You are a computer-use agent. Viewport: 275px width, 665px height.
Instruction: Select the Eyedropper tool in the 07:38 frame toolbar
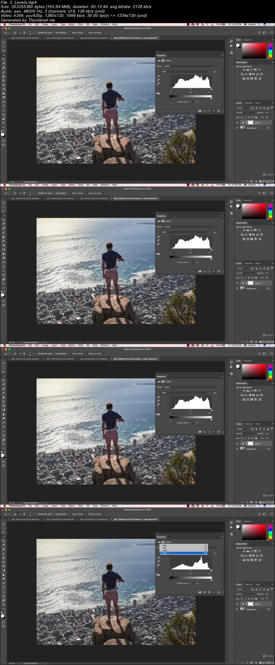[x=3, y=384]
